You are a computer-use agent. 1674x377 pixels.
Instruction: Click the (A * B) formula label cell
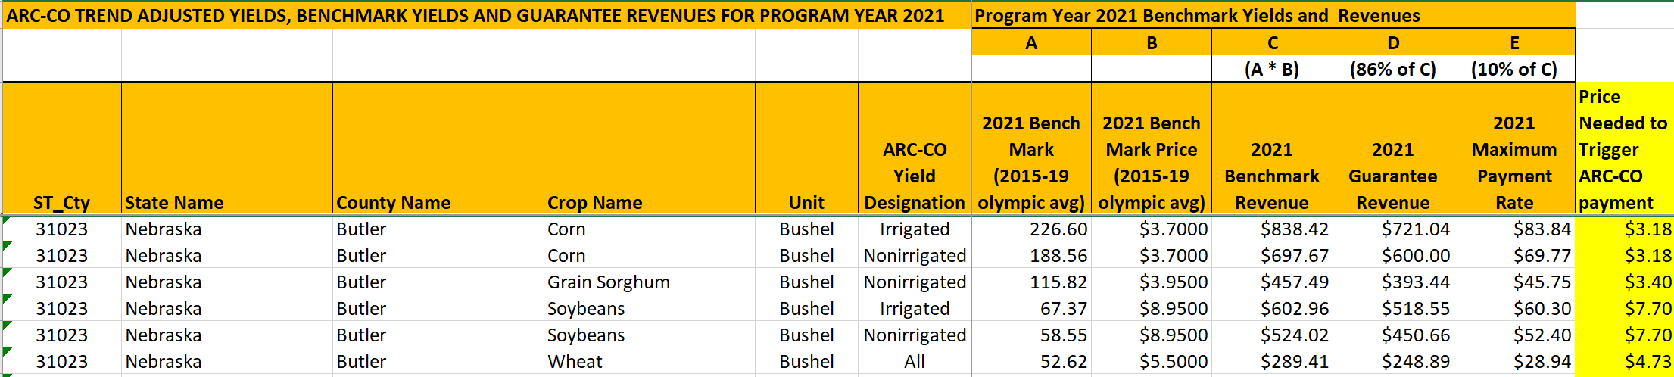click(x=1271, y=70)
